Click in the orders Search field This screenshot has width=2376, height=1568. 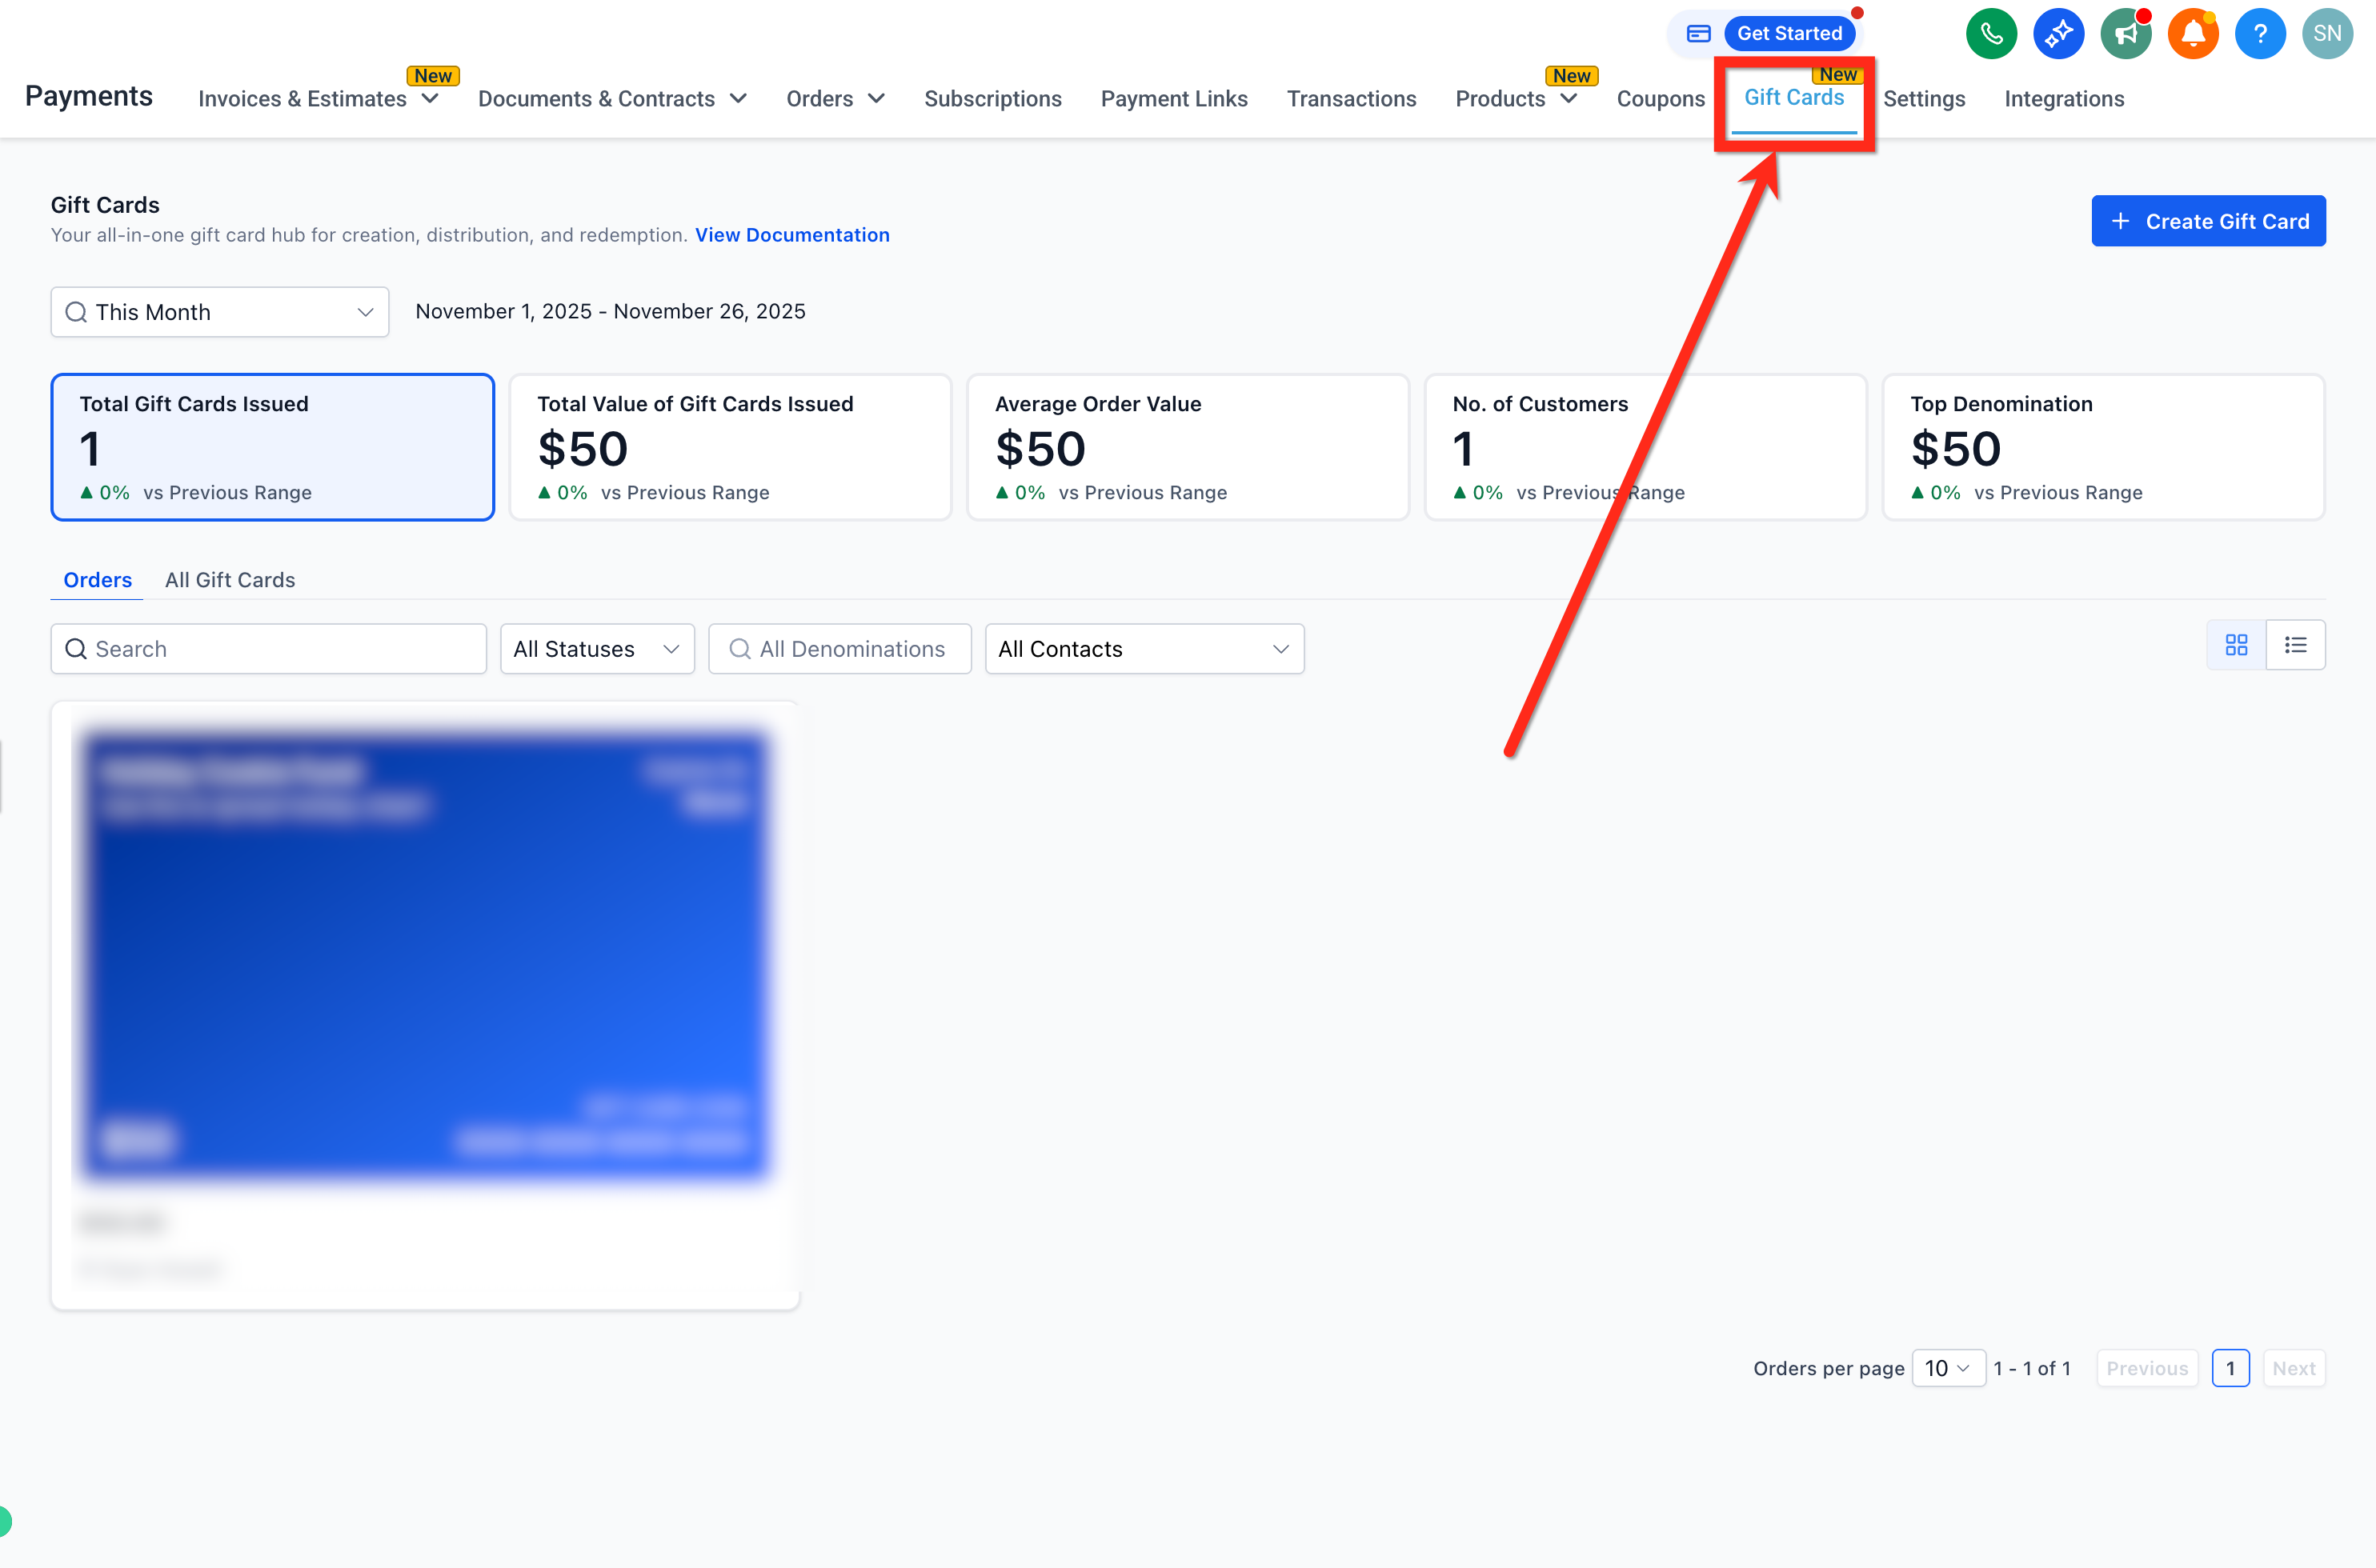click(269, 649)
